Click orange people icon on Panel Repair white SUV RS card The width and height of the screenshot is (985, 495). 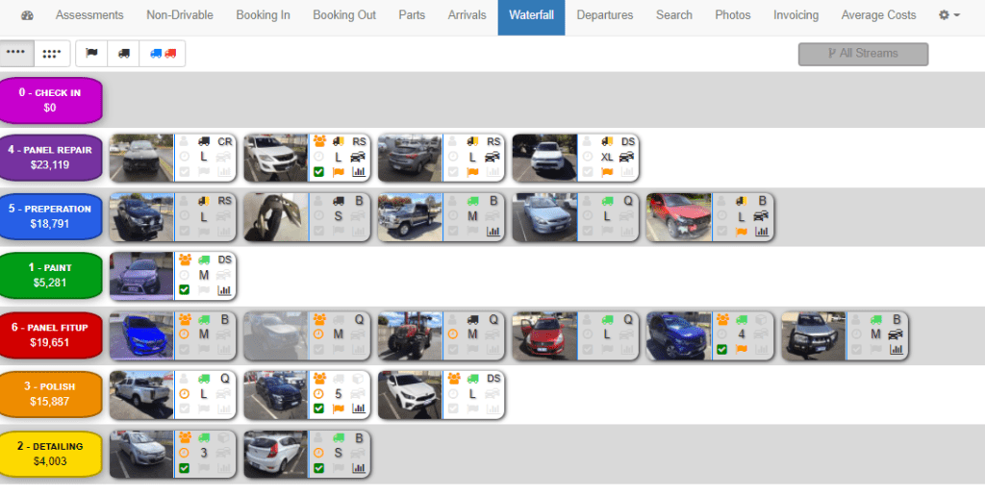tap(319, 141)
